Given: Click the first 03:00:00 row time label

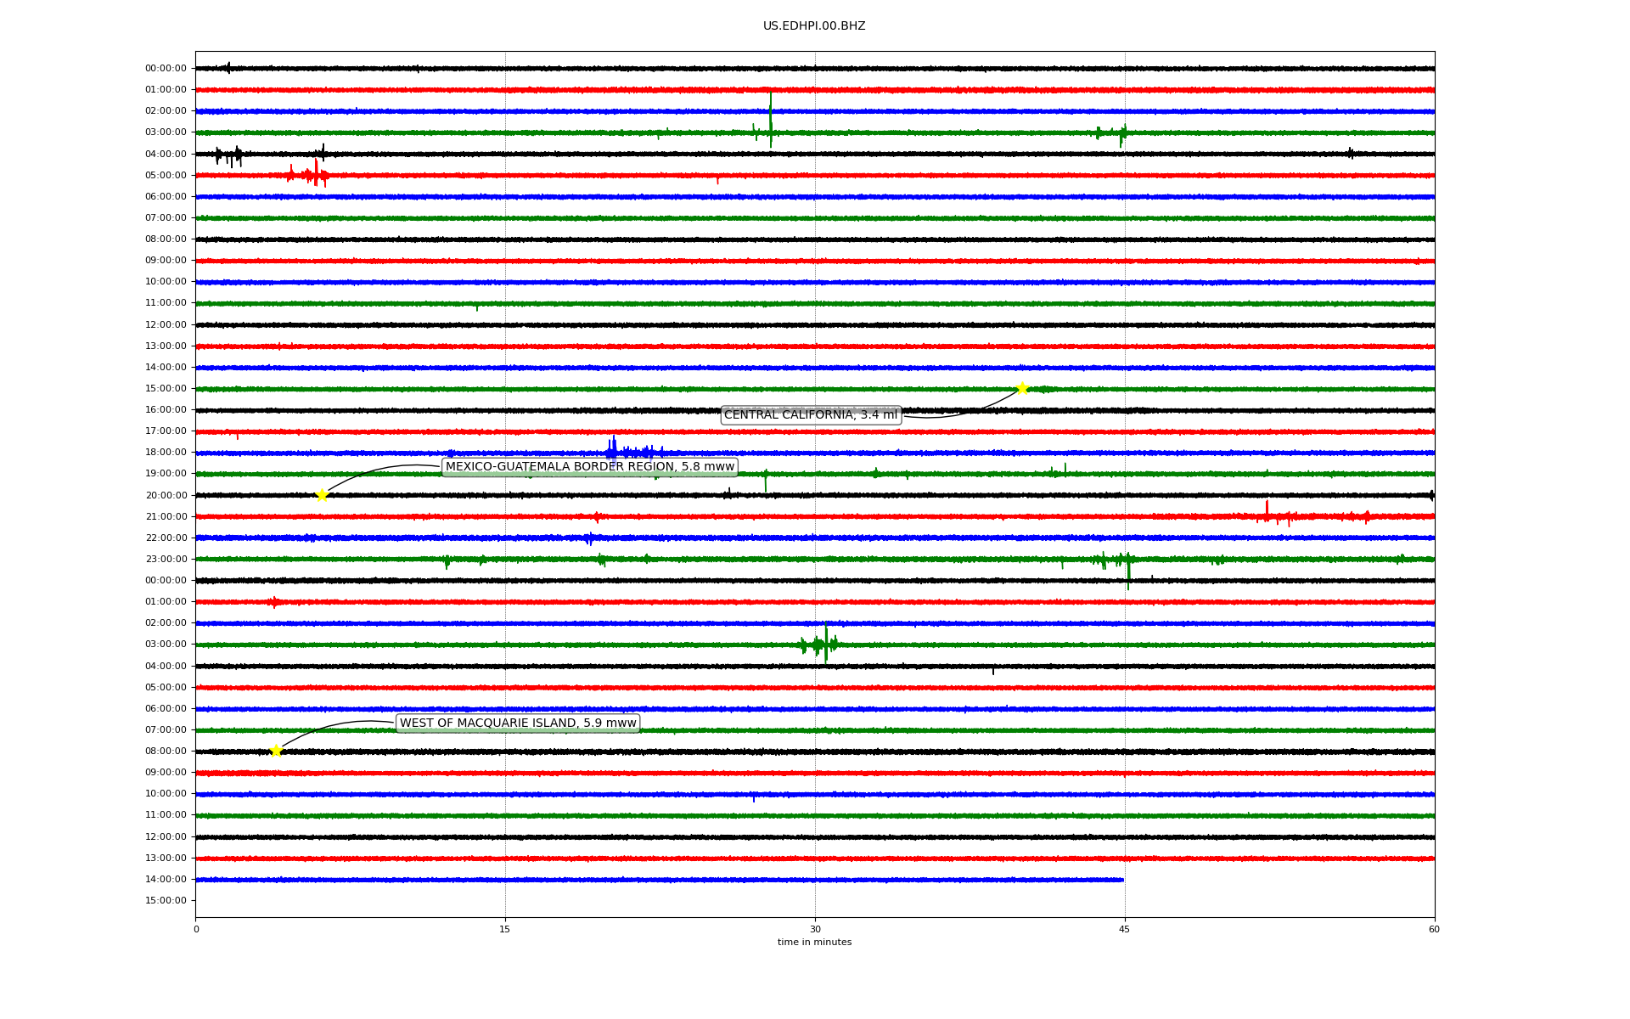Looking at the screenshot, I should [x=166, y=132].
